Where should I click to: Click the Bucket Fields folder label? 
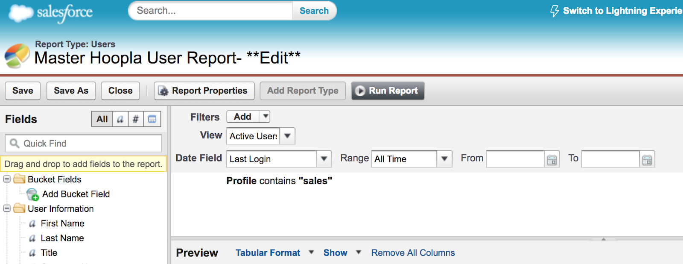[x=54, y=179]
